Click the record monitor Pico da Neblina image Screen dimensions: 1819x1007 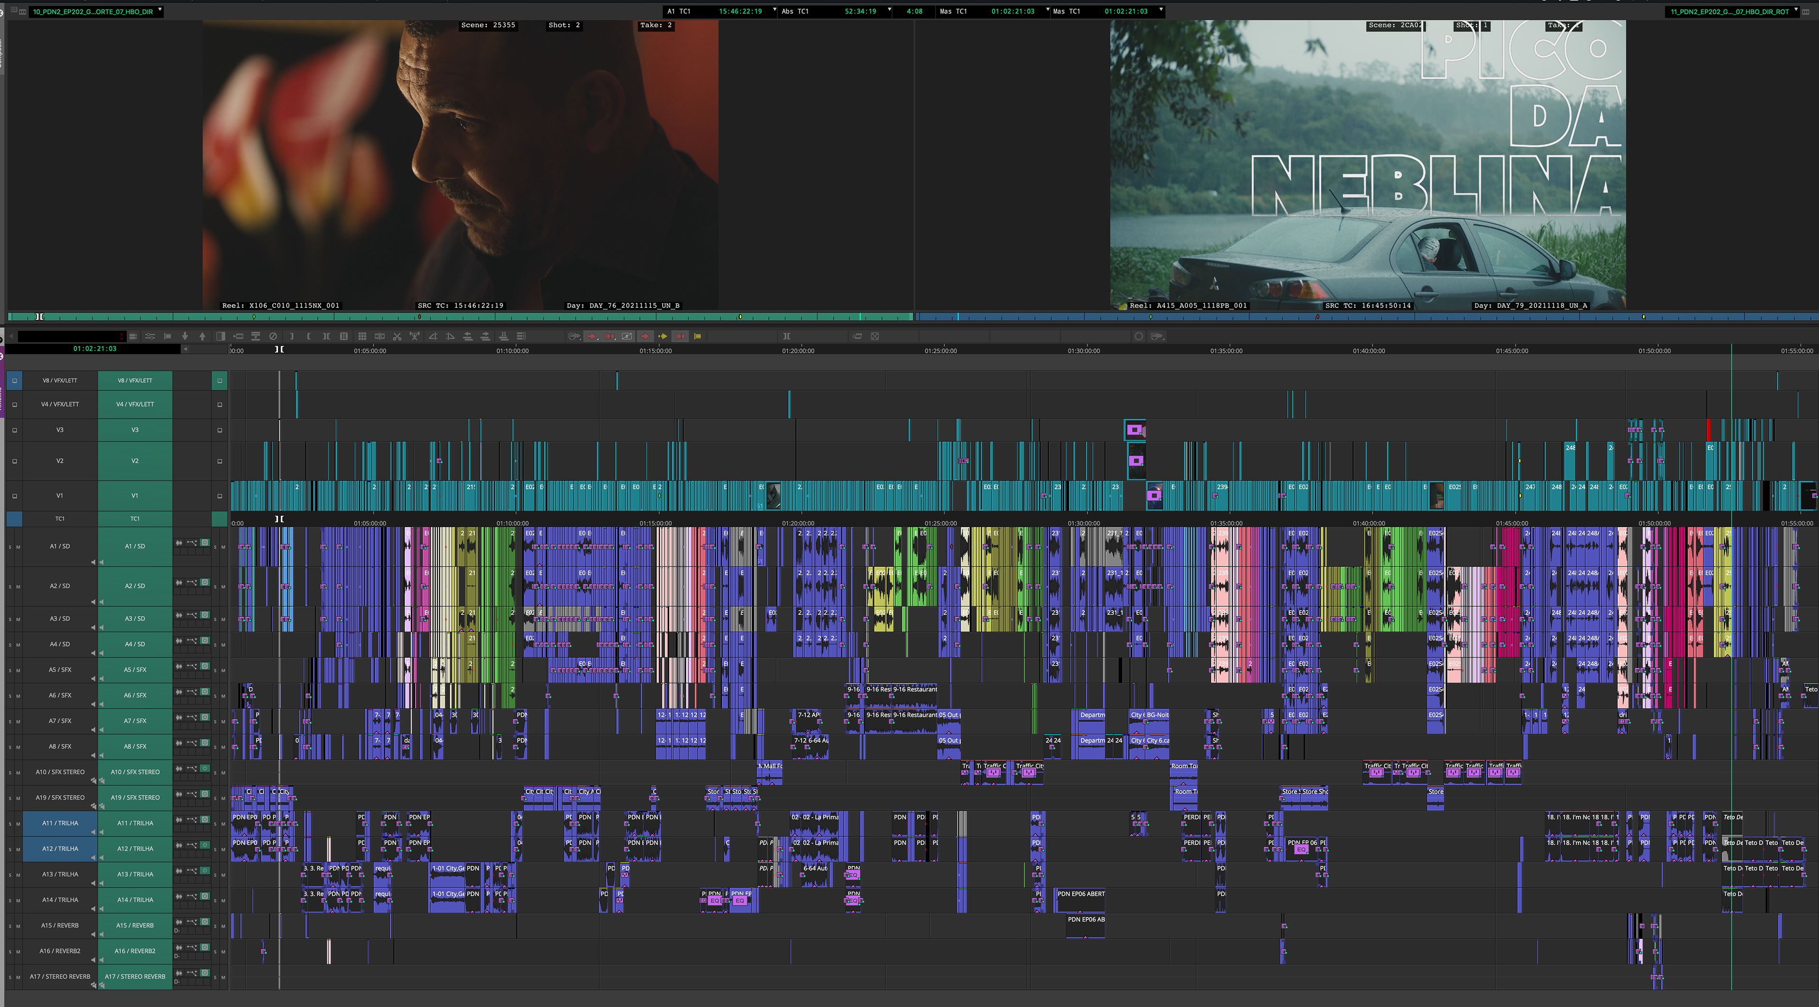tap(1368, 164)
